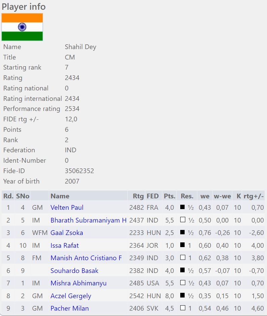This screenshot has height=316, width=267.
Task: Open Bharath Subramaniyam H player page
Action: tap(88, 220)
